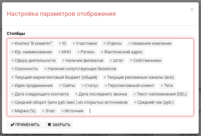Delete the "Средний чек (руб.)" tag
The height and width of the screenshot is (136, 201).
tap(135, 103)
